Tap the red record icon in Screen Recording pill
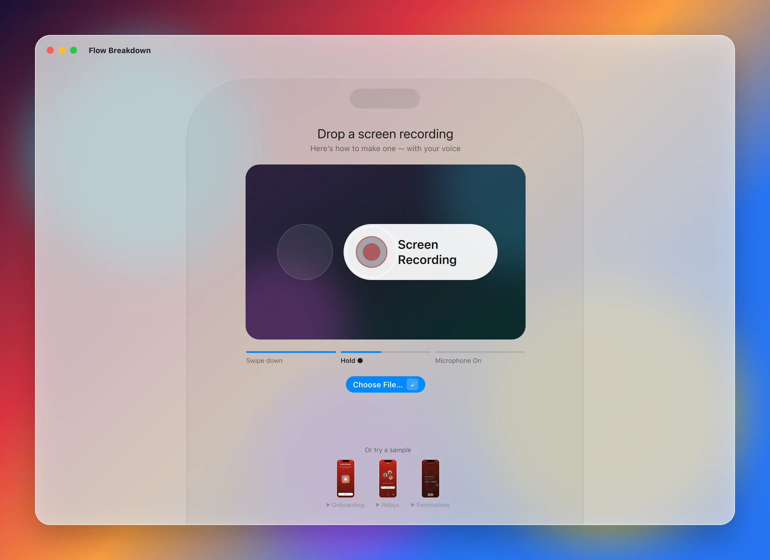Viewport: 770px width, 560px height. click(371, 252)
